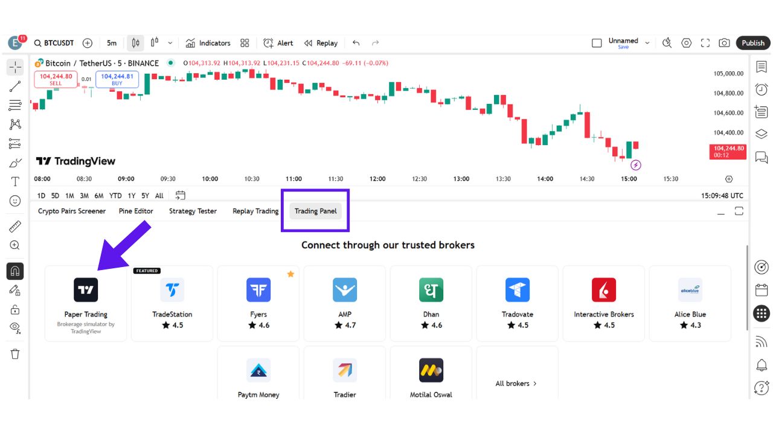The height and width of the screenshot is (435, 773).
Task: Switch to the Replay Trading tab
Action: [x=255, y=211]
